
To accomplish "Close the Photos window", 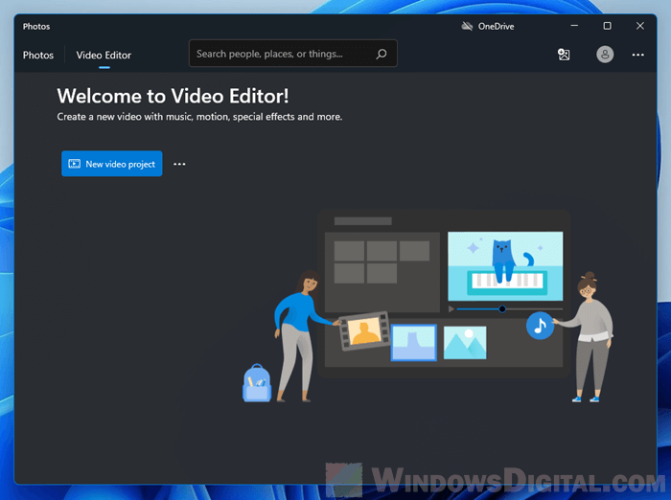I will point(639,26).
